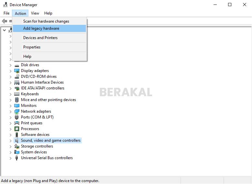The image size is (252, 184).
Task: Click the Display adapters device icon
Action: click(17, 71)
